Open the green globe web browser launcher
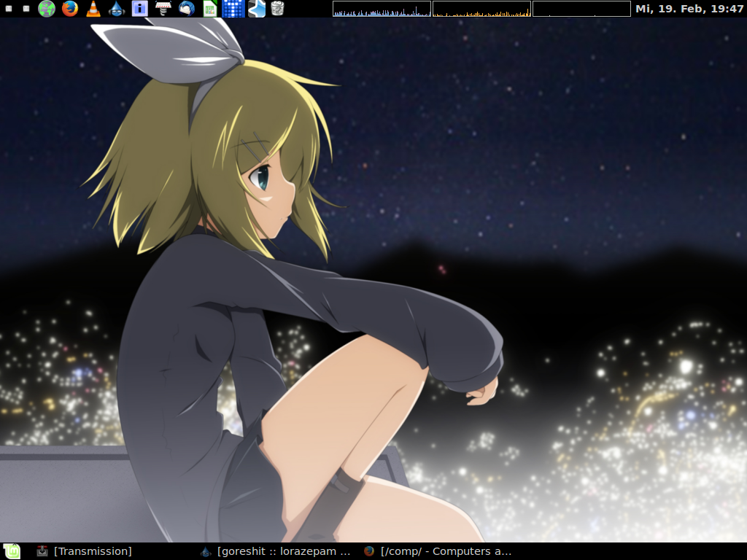The width and height of the screenshot is (747, 560). click(x=47, y=9)
